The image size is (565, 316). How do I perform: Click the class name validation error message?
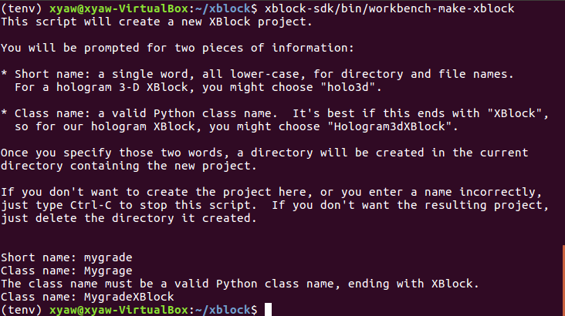pyautogui.click(x=239, y=284)
